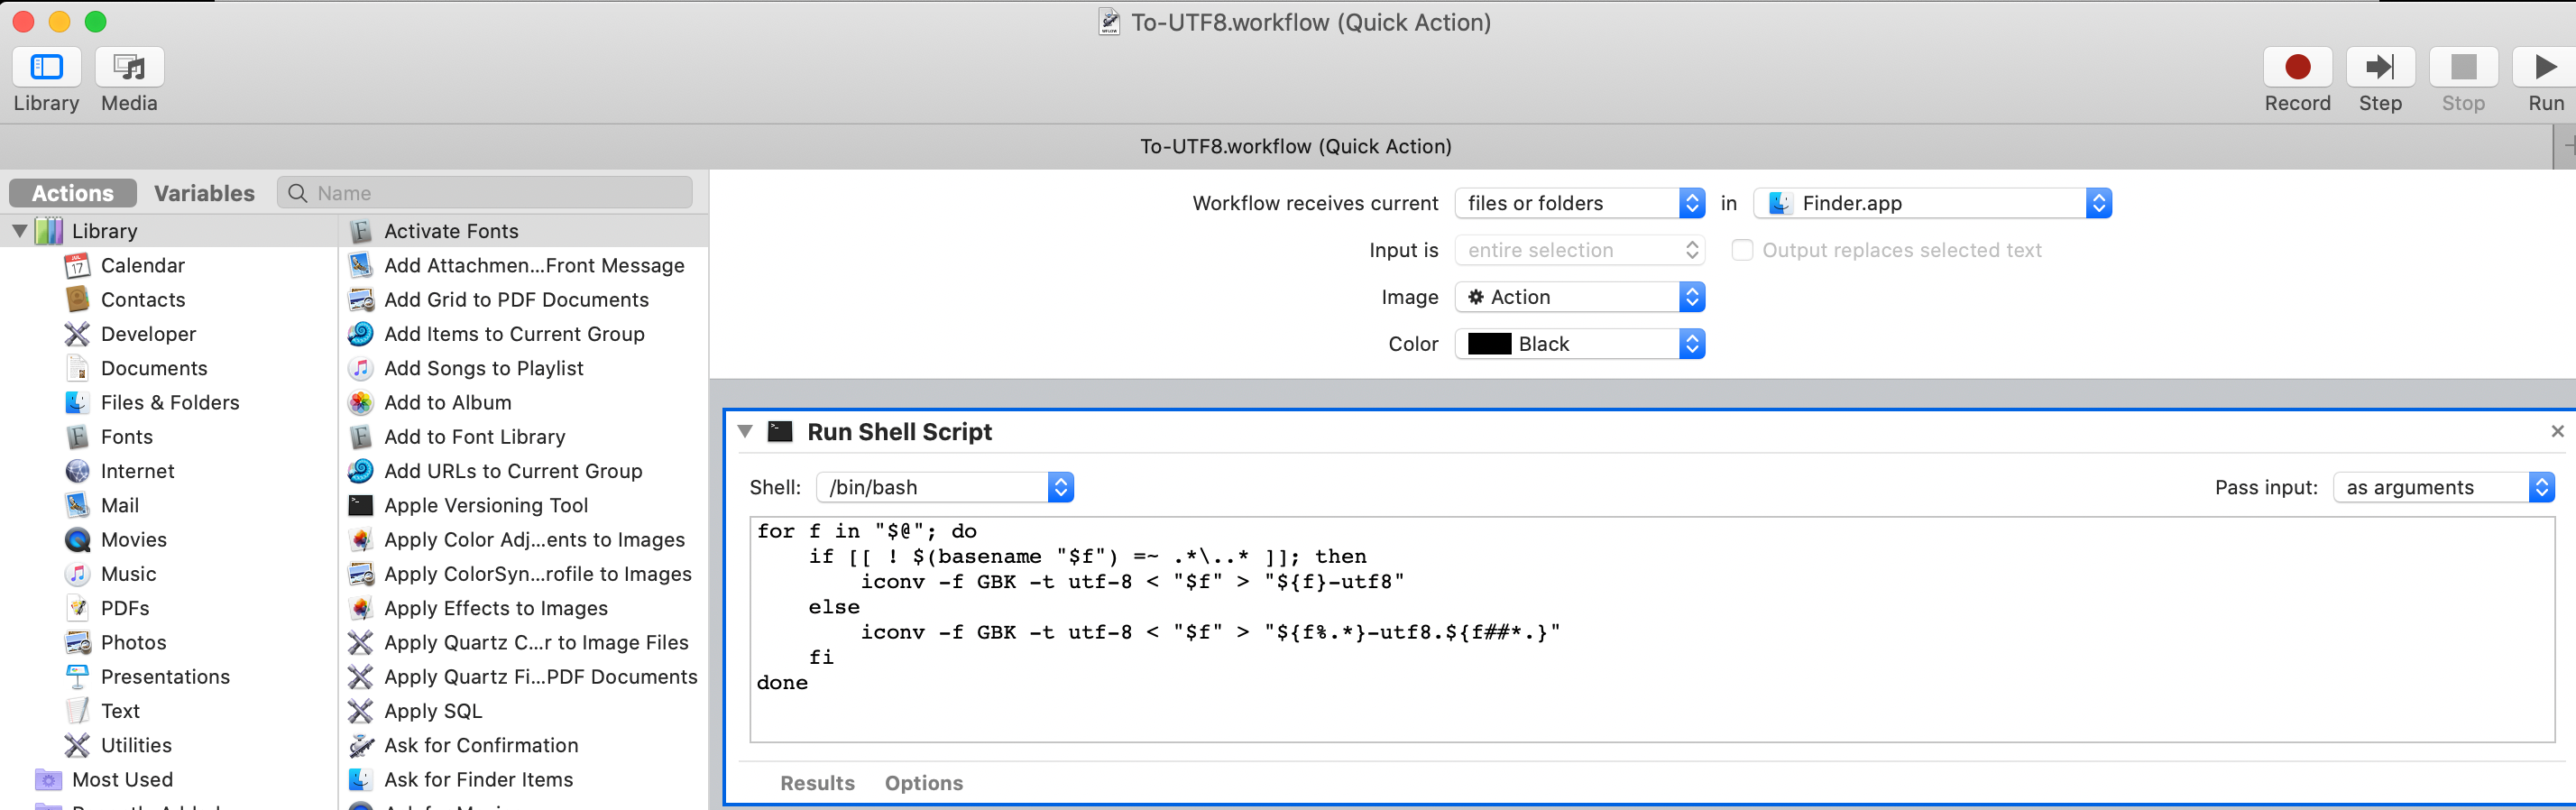Open the Media browser icon

[x=129, y=67]
